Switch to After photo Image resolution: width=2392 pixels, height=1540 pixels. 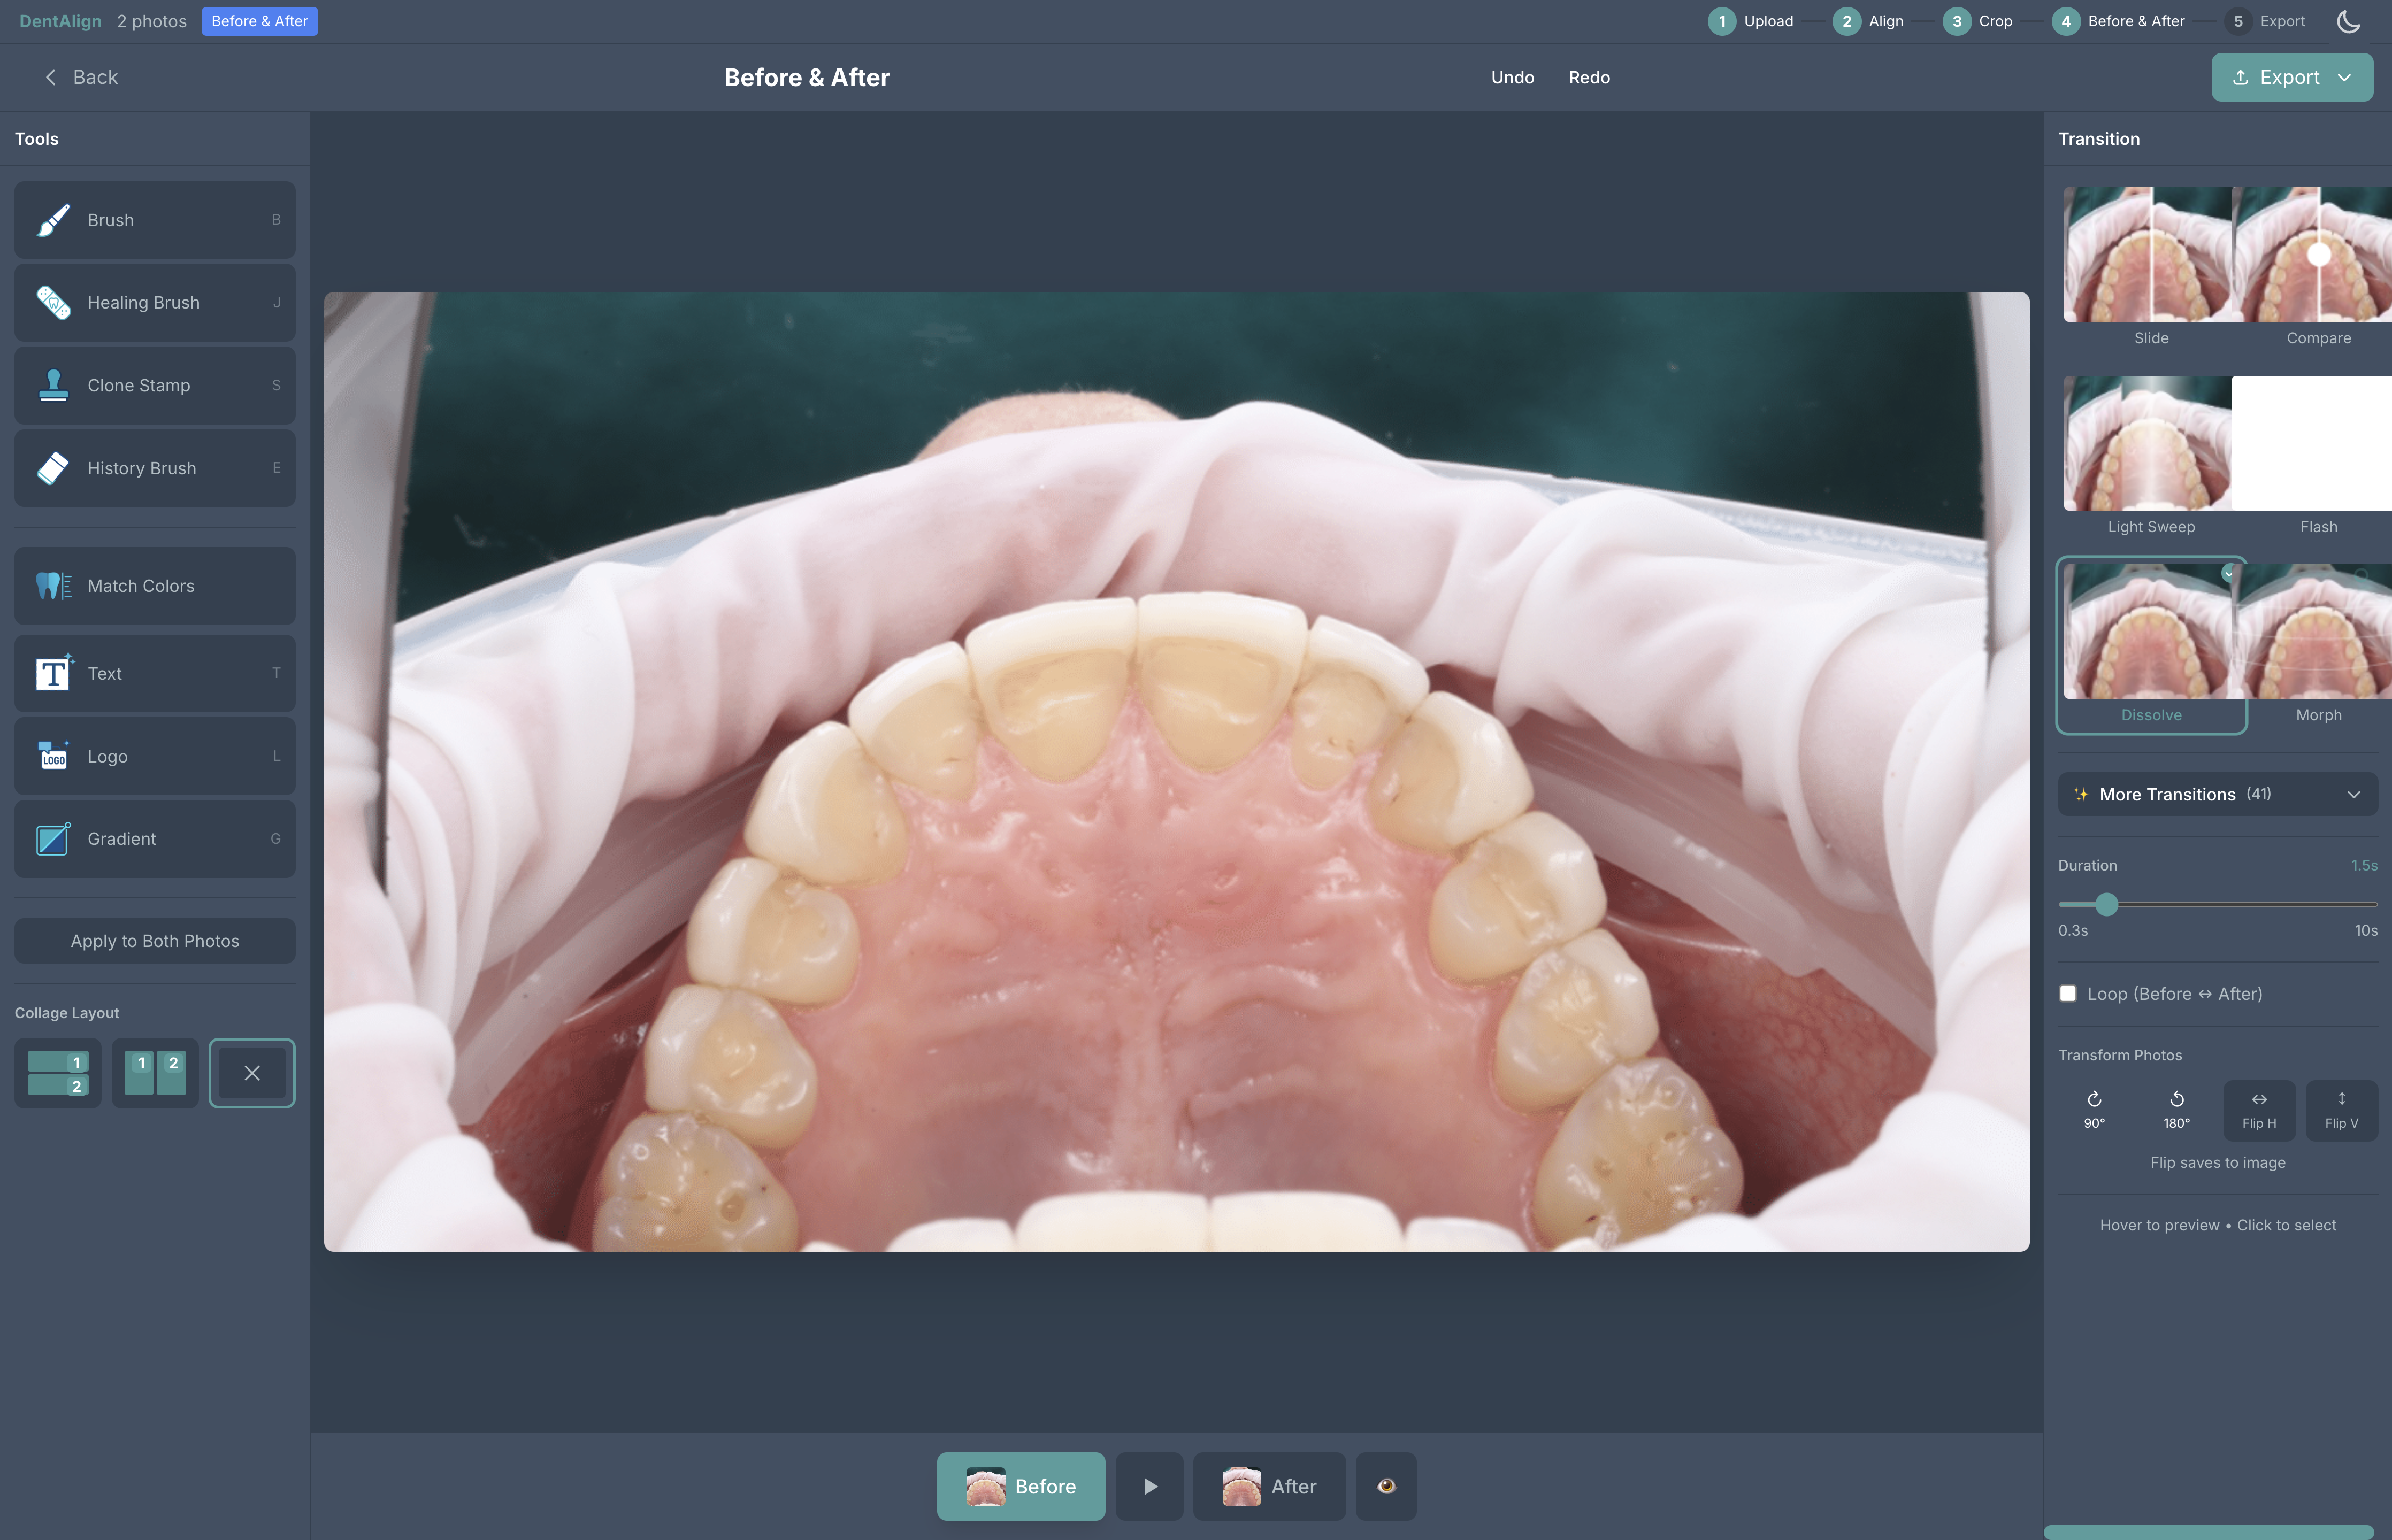tap(1269, 1486)
